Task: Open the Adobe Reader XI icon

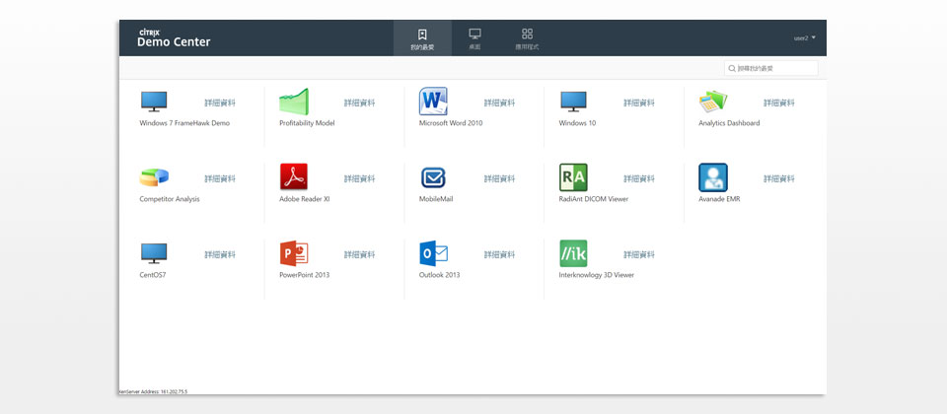Action: pos(294,176)
